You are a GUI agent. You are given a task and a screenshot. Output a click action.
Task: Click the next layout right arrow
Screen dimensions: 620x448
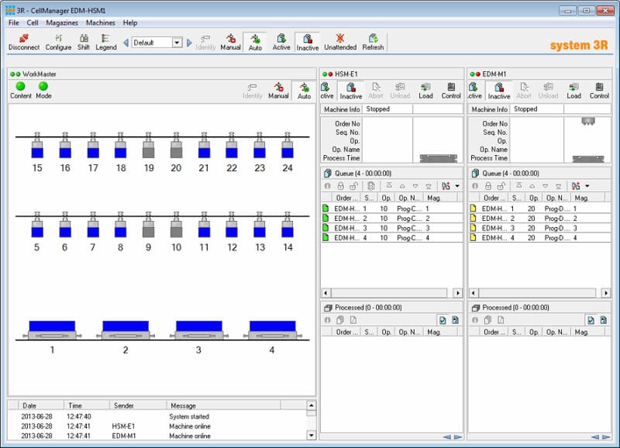(x=189, y=43)
